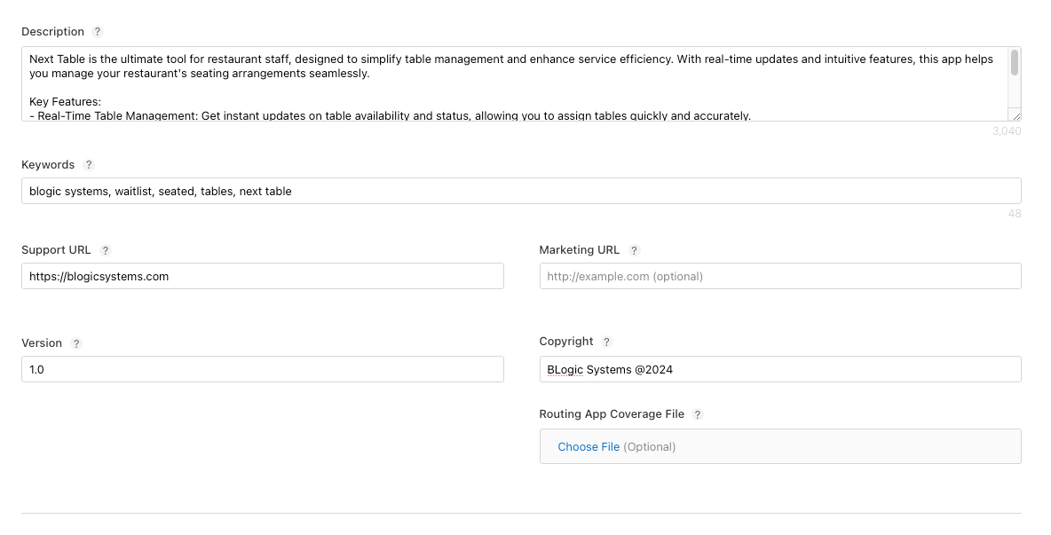Open the Description help tooltip
The image size is (1051, 535).
tap(98, 31)
